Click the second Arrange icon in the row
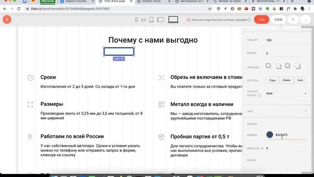The width and height of the screenshot is (314, 177). pyautogui.click(x=278, y=66)
